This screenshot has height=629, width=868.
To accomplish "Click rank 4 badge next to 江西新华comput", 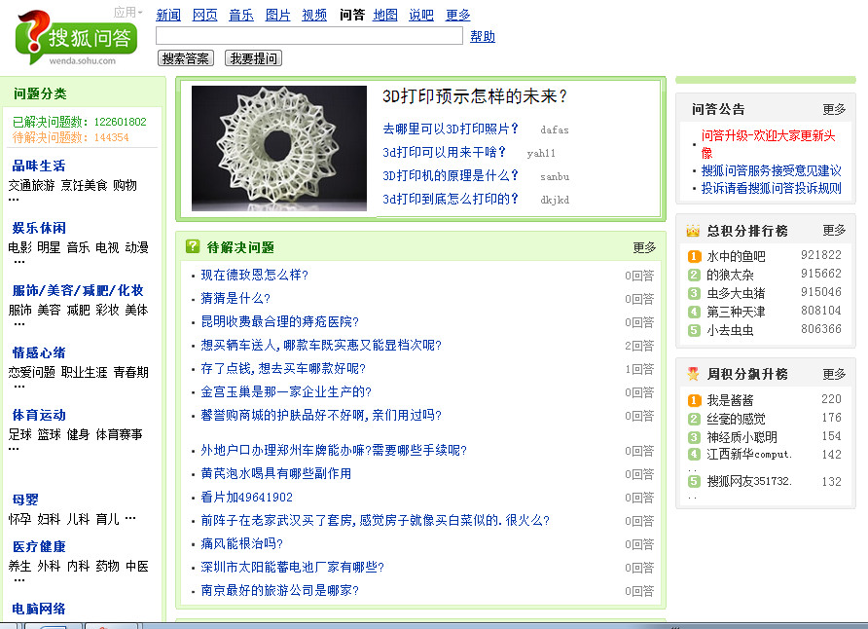I will click(694, 454).
